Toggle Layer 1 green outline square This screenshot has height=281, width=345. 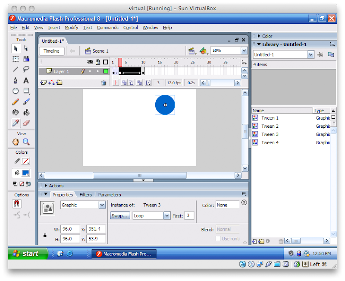pyautogui.click(x=106, y=71)
